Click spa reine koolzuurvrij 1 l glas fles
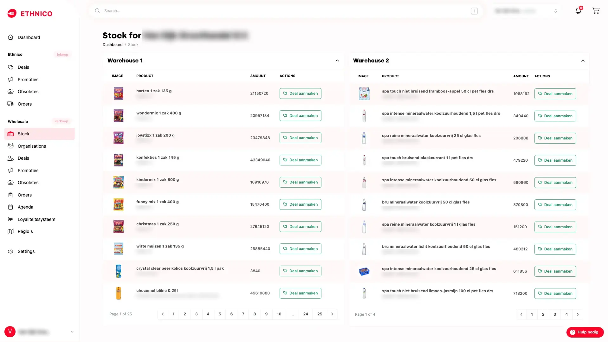608x342 pixels. pyautogui.click(x=429, y=224)
